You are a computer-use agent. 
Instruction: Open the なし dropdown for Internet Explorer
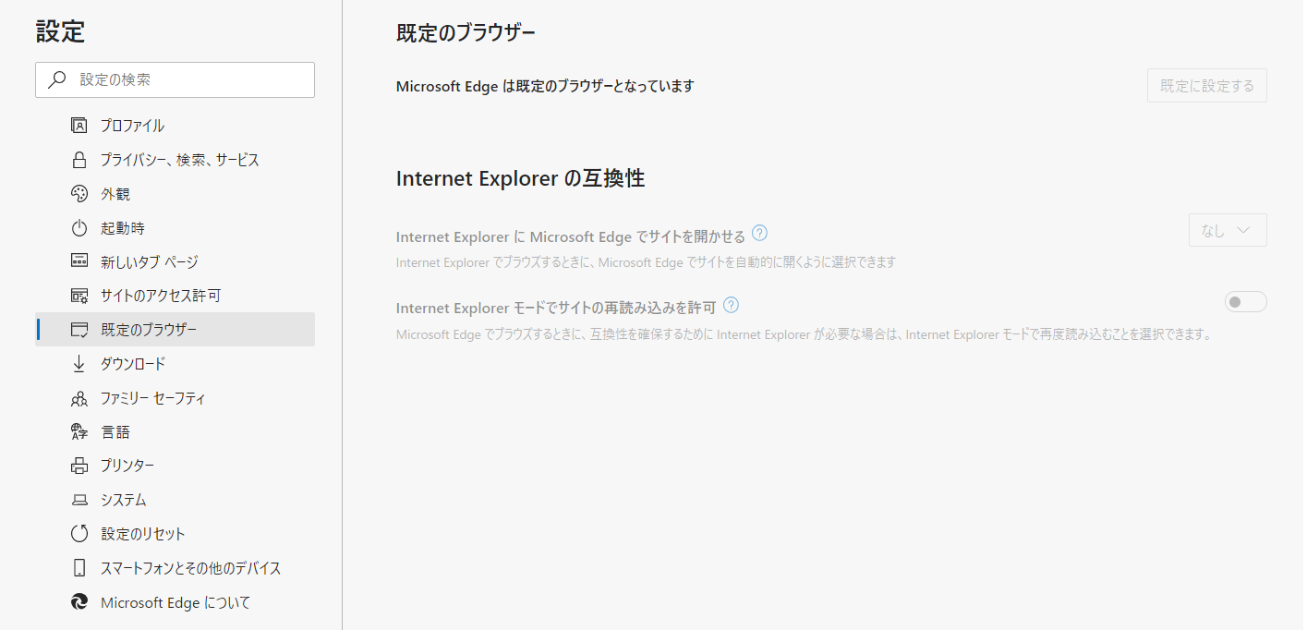[1228, 230]
